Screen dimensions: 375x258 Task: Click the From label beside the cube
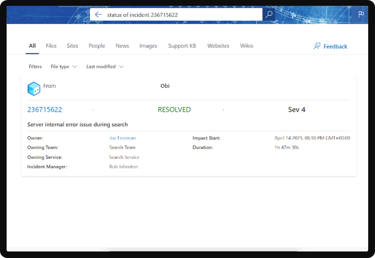click(x=50, y=86)
